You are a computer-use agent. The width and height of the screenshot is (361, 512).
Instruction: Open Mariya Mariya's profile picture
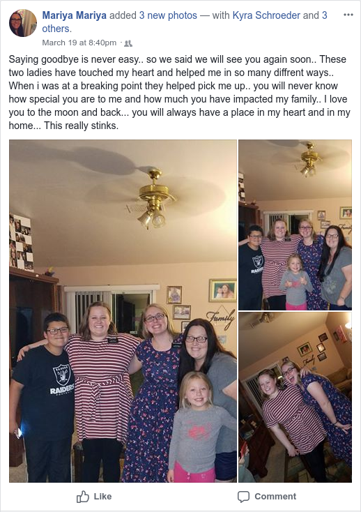click(x=23, y=23)
